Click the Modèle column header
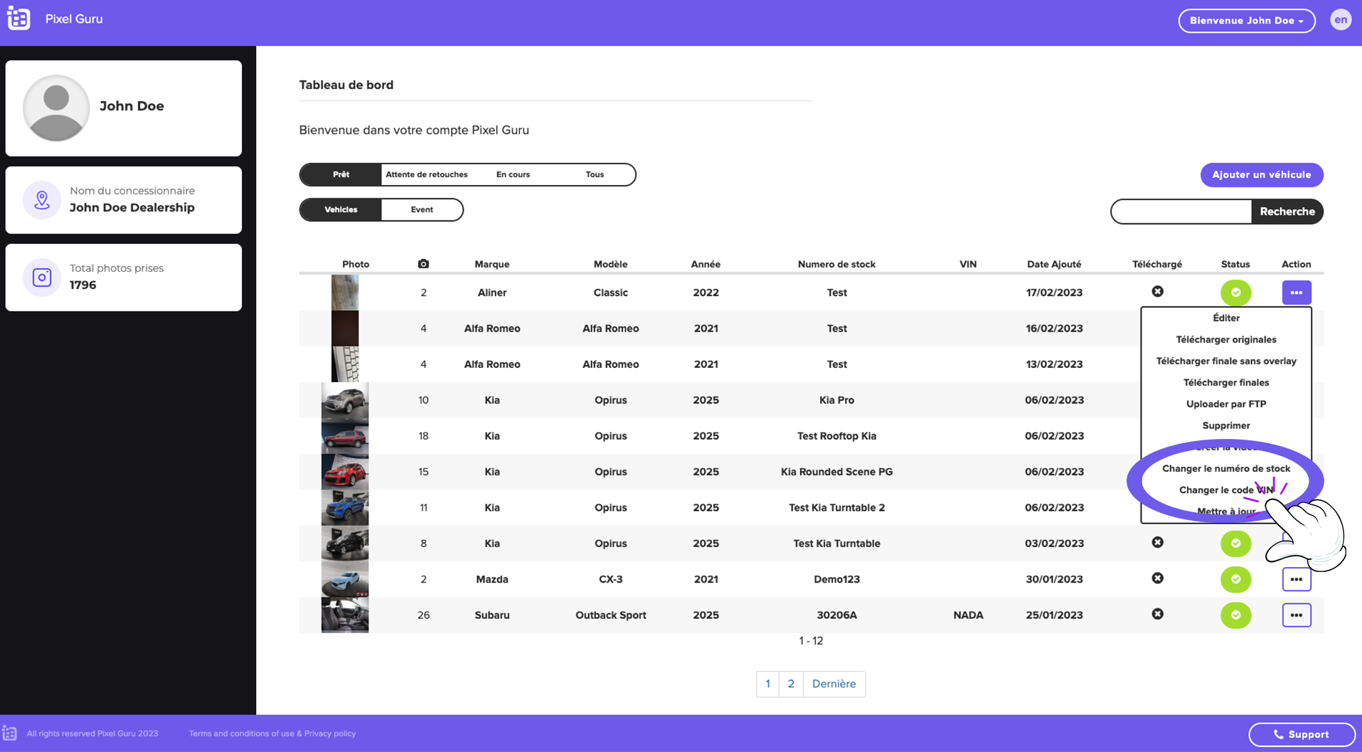1362x752 pixels. coord(610,264)
